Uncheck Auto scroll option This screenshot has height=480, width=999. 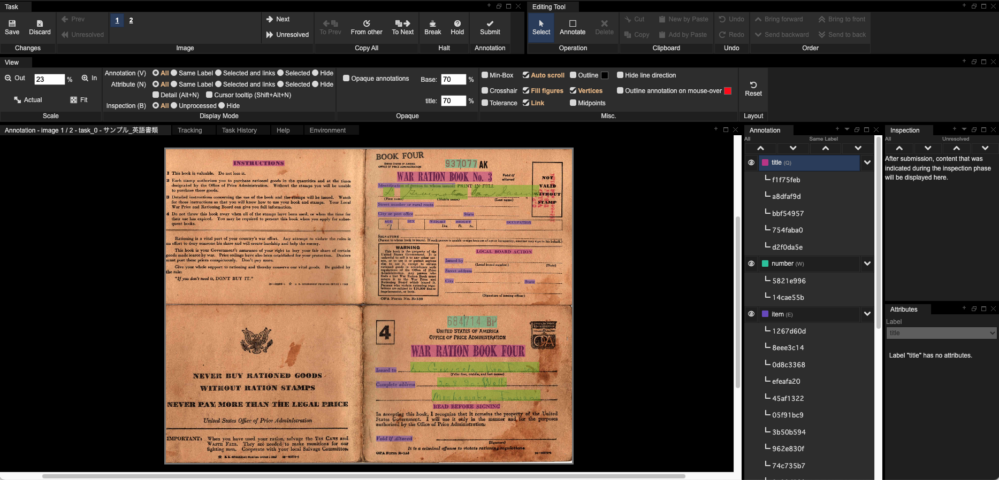(x=526, y=75)
